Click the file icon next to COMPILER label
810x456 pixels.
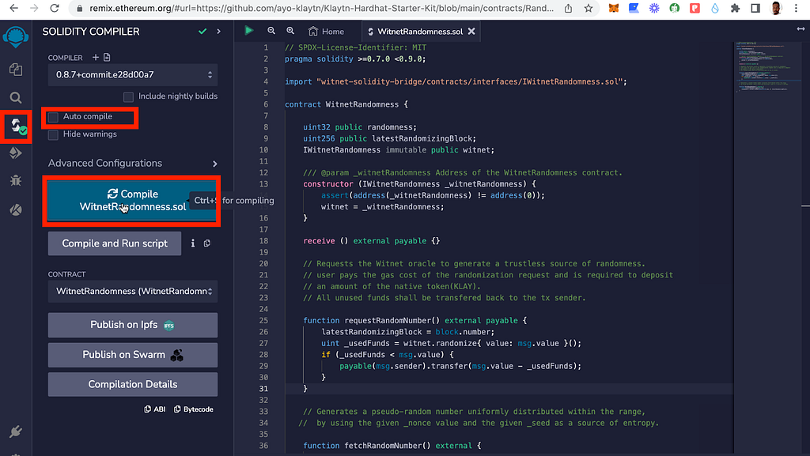[x=107, y=57]
